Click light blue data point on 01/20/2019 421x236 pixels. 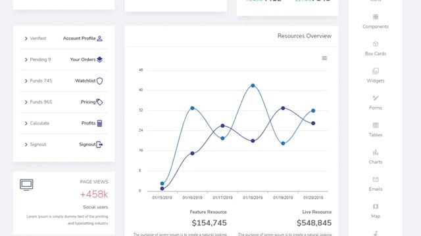click(313, 111)
